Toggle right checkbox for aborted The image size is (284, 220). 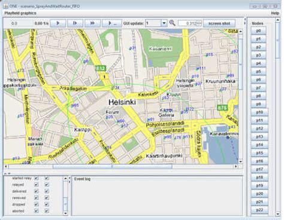[47, 211]
